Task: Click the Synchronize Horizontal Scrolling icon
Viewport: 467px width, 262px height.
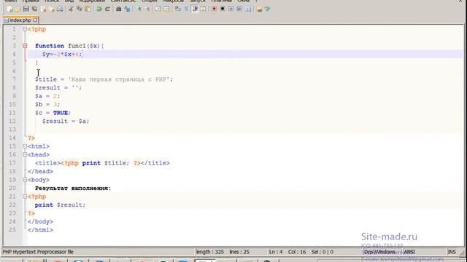Action: (166, 9)
